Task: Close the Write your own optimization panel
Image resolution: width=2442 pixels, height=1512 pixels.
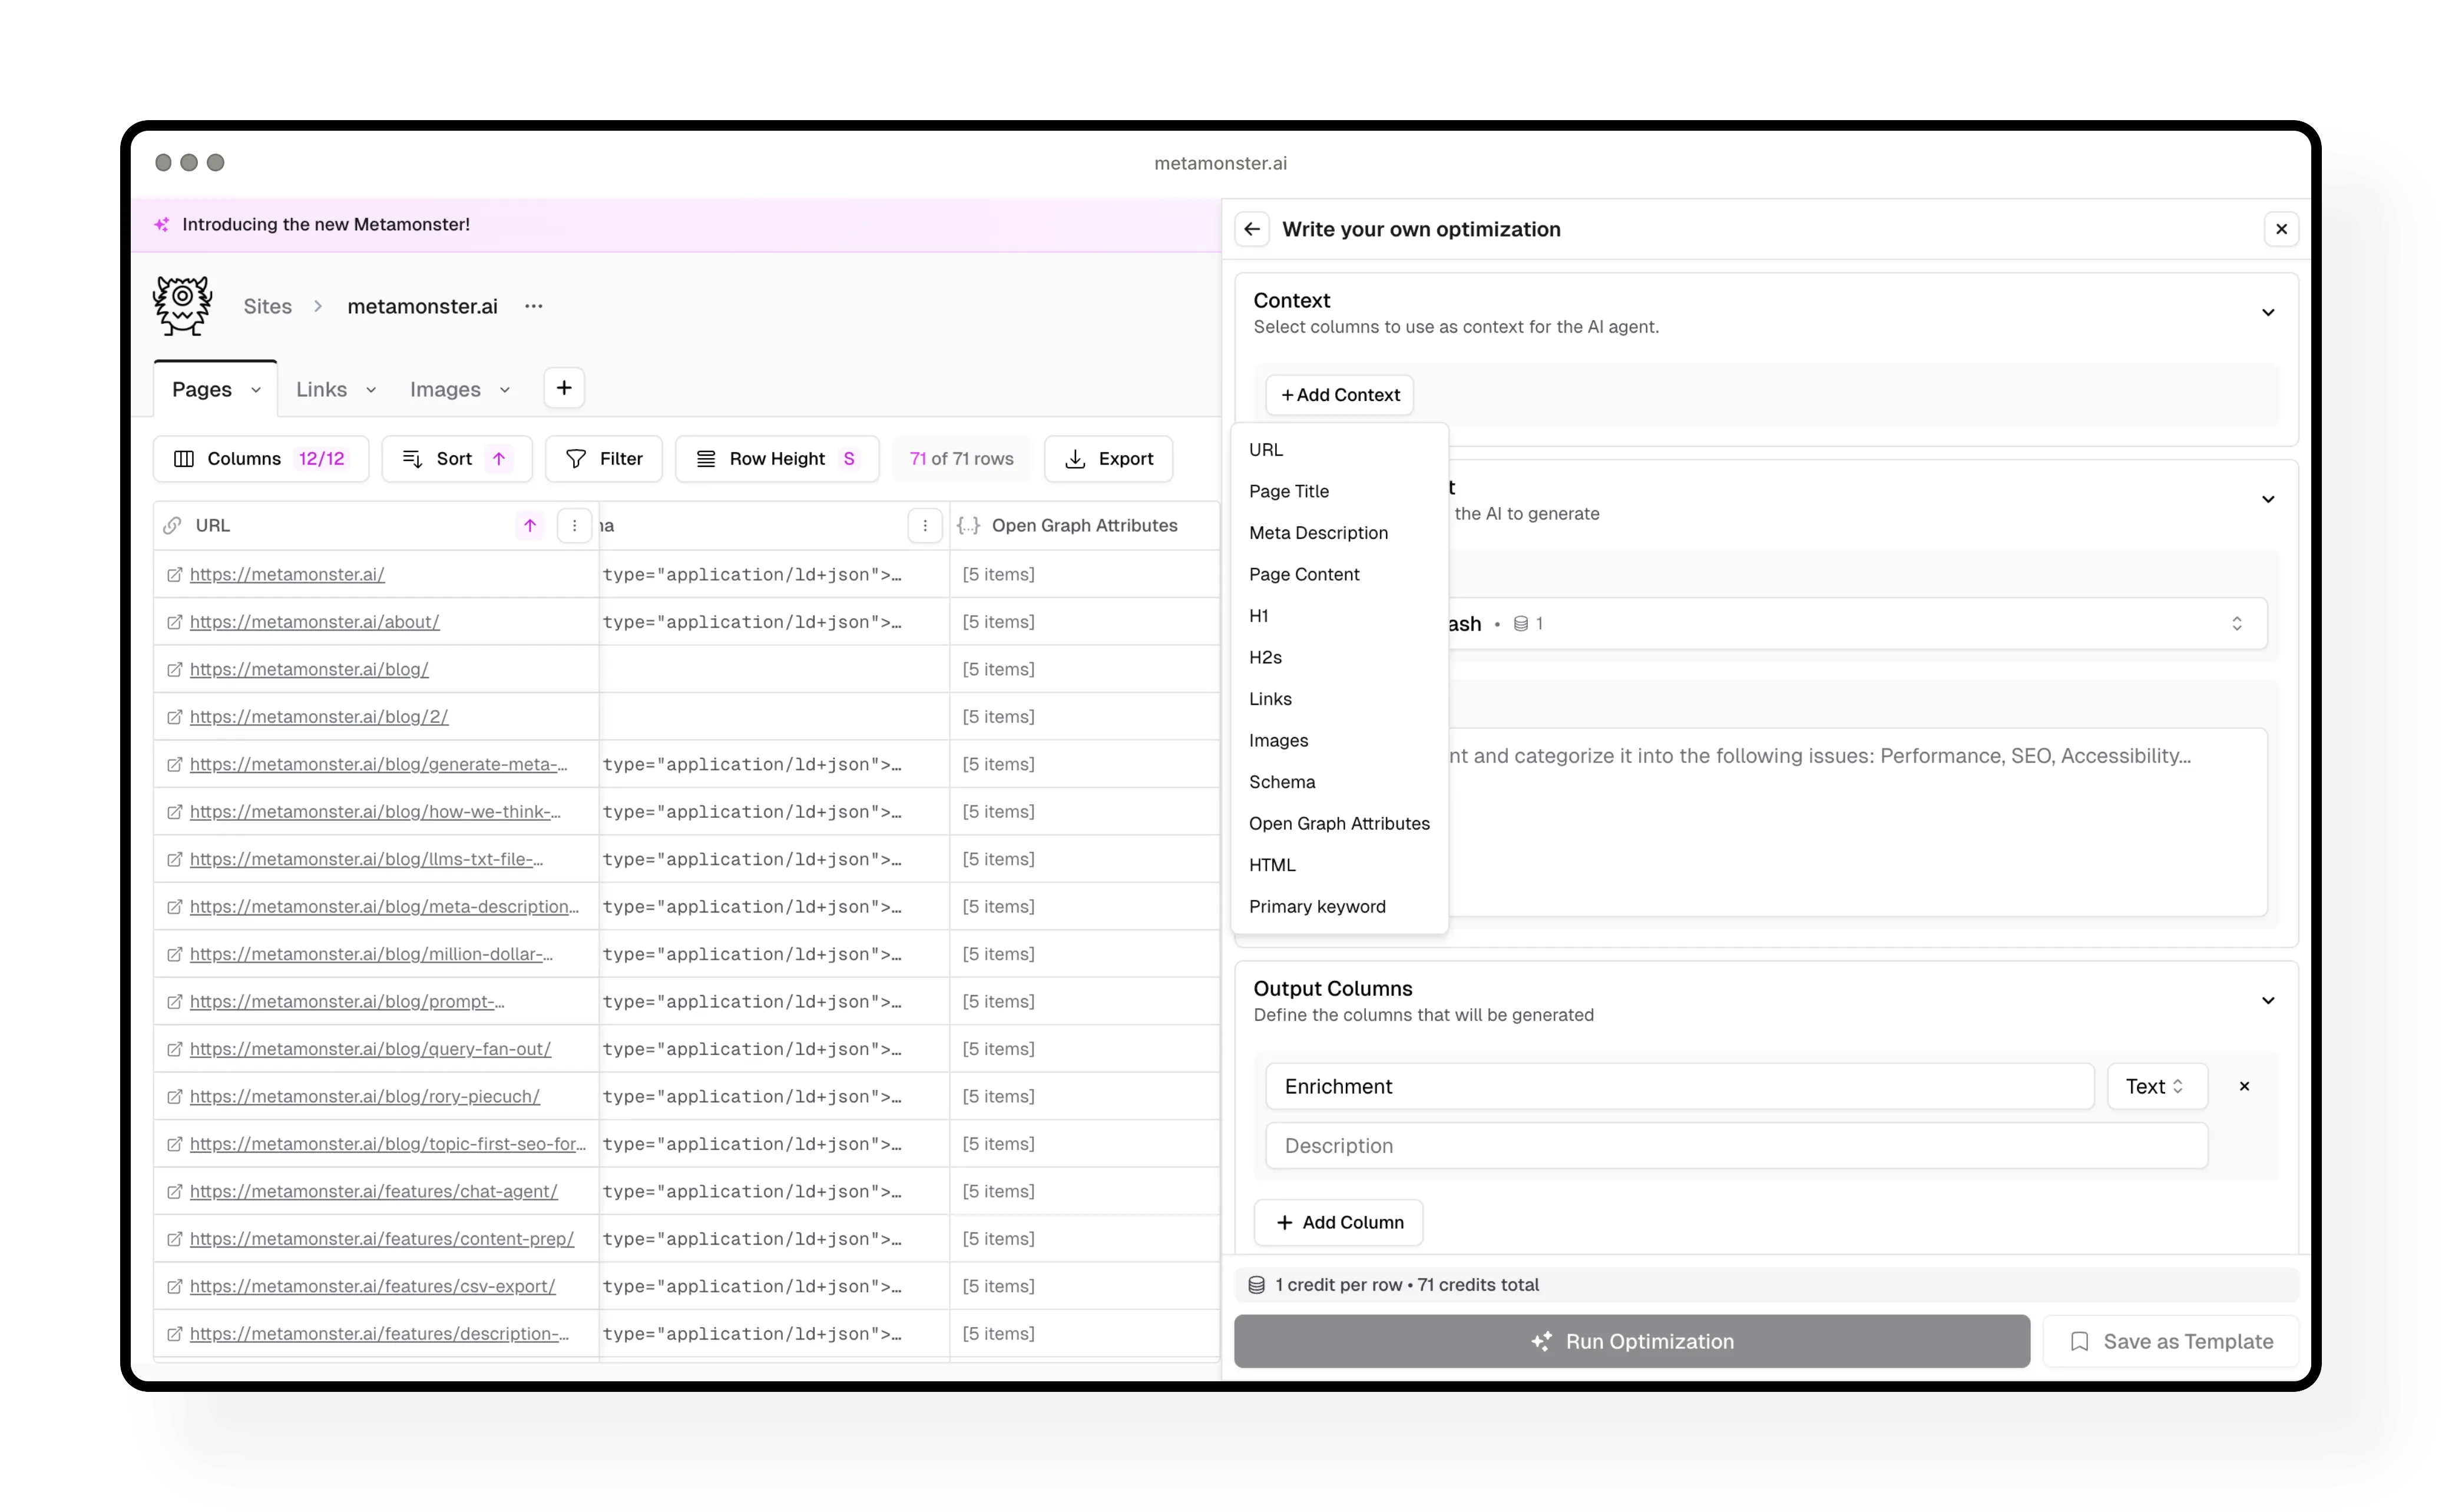Action: [2281, 228]
